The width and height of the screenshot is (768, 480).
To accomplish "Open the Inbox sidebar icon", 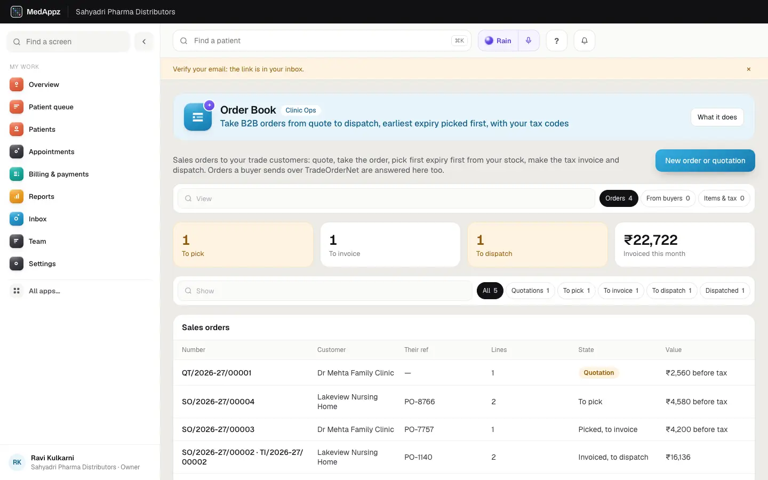I will [17, 219].
